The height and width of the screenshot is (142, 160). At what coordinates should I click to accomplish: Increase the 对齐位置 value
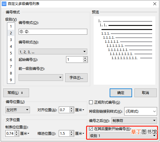[72, 109]
